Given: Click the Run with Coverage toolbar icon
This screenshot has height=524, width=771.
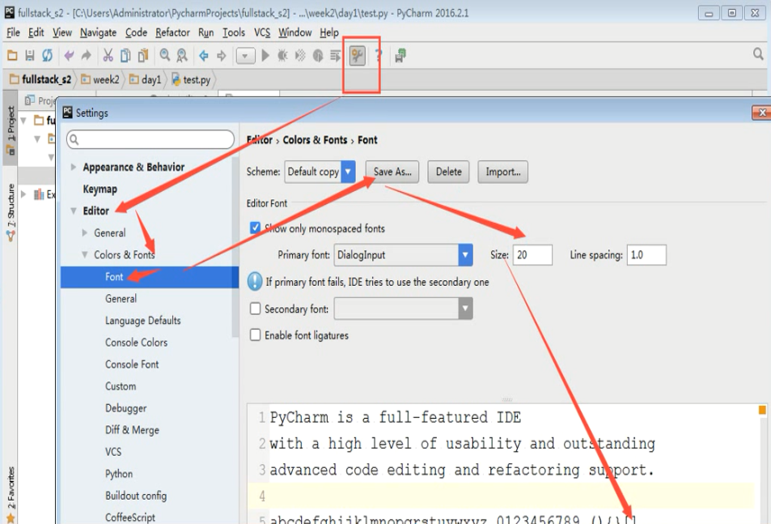Looking at the screenshot, I should click(300, 56).
